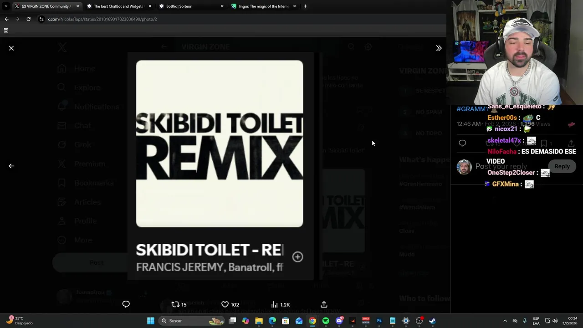
Task: Open the Chrome apps grid shortcut
Action: [6, 31]
